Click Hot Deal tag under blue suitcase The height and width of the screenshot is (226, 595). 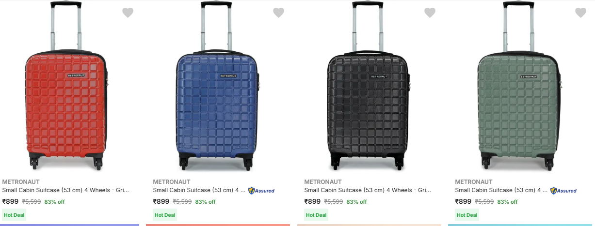[x=165, y=215]
